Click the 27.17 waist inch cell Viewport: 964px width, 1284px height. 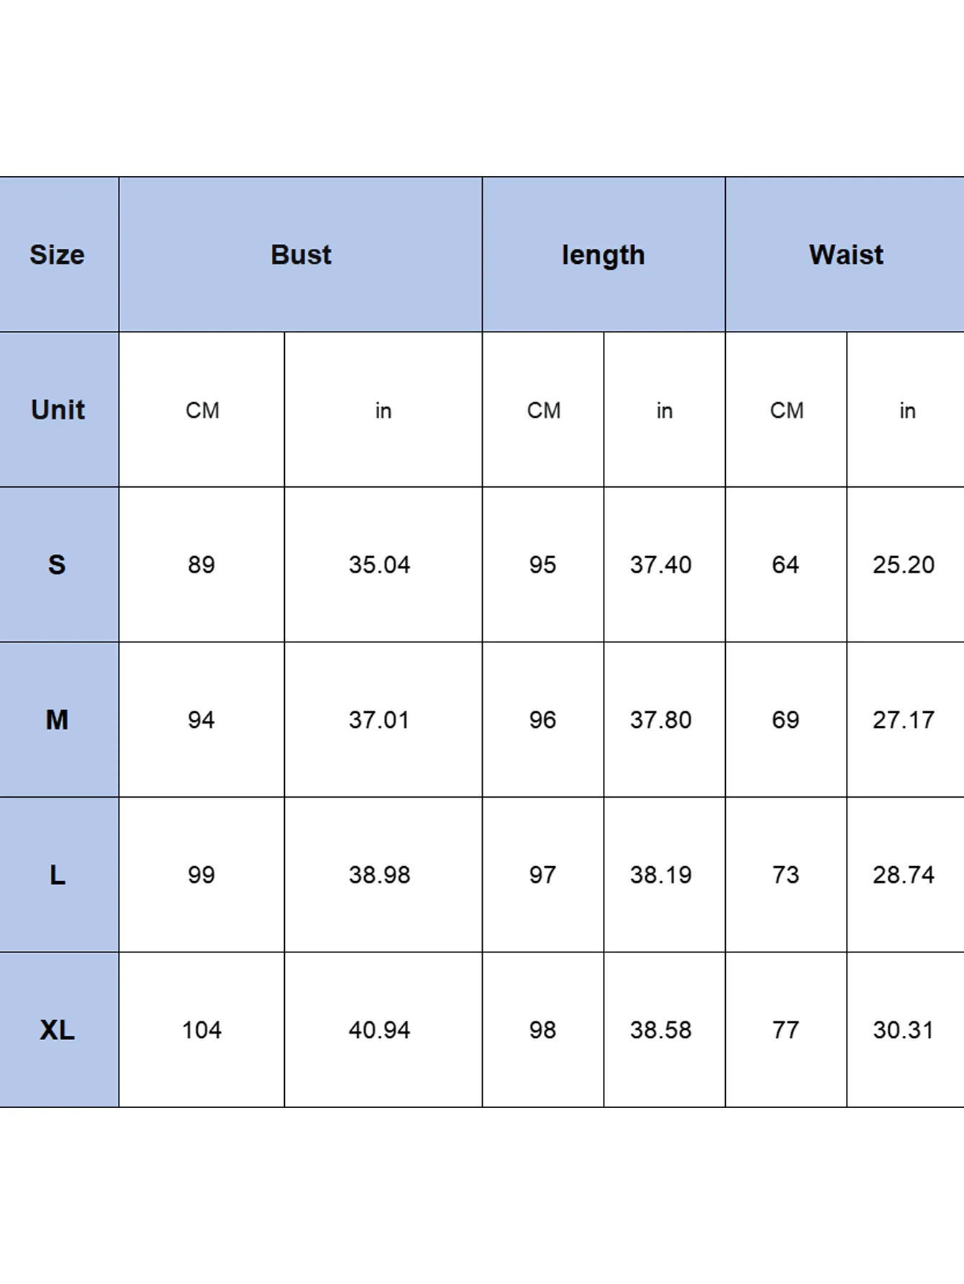[906, 719]
